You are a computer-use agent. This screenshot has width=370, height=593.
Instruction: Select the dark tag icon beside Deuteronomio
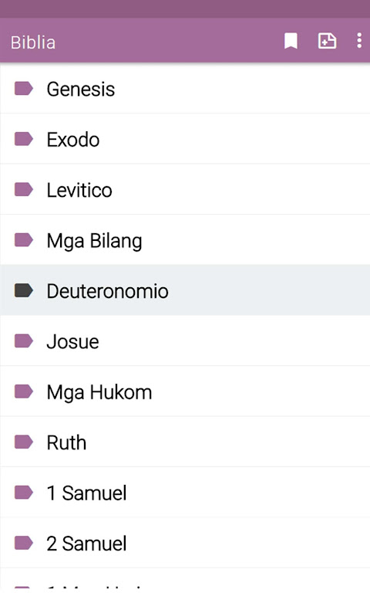[x=24, y=290]
